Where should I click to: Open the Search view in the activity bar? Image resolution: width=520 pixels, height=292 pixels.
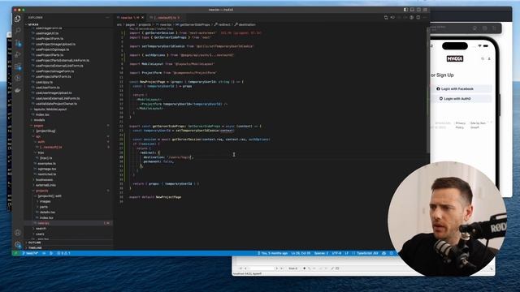[18, 31]
